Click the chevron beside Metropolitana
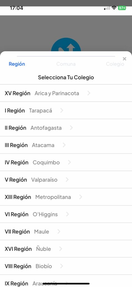Image resolution: width=132 pixels, height=287 pixels. point(81,197)
